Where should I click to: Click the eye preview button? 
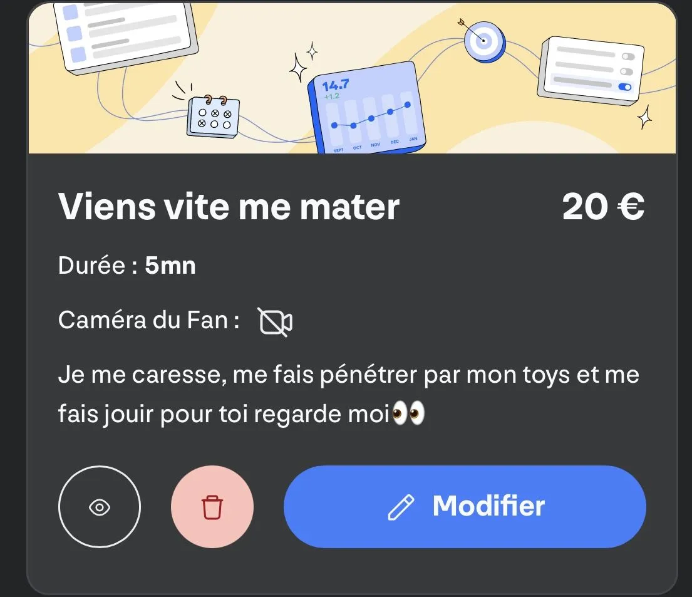click(x=100, y=507)
